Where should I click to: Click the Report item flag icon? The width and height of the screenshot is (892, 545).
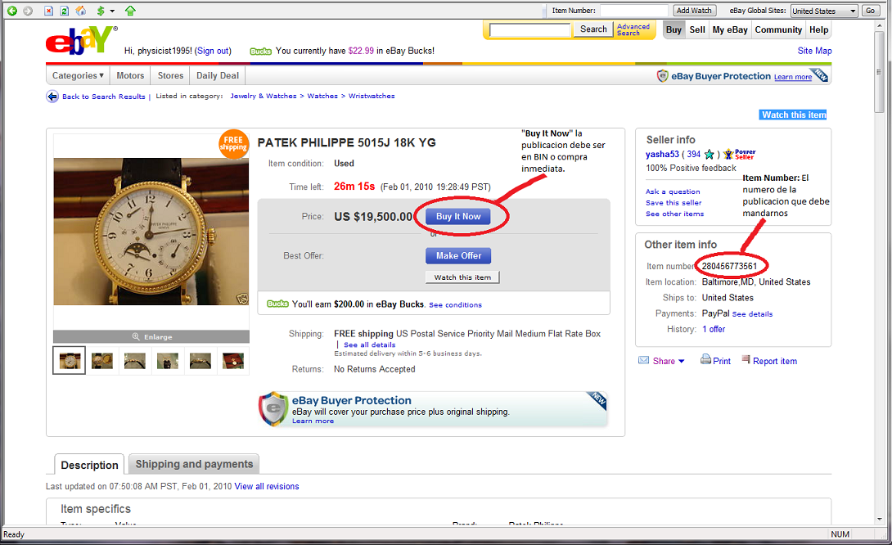tap(746, 359)
